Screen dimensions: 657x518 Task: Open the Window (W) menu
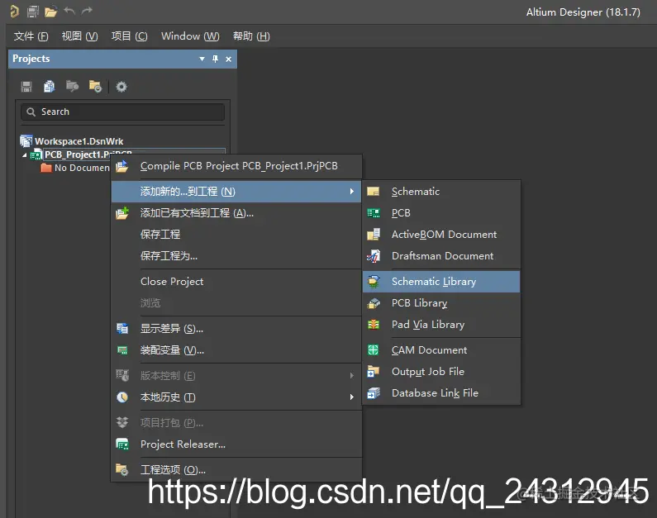[190, 36]
